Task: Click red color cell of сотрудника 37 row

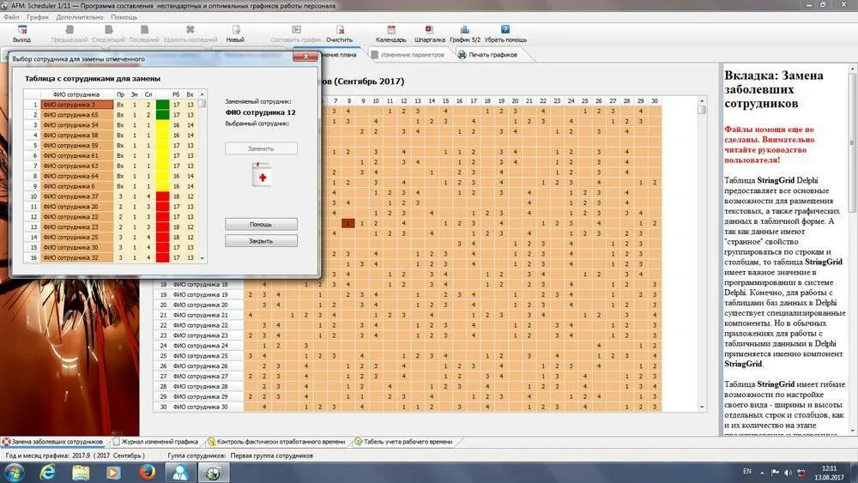Action: tap(162, 196)
